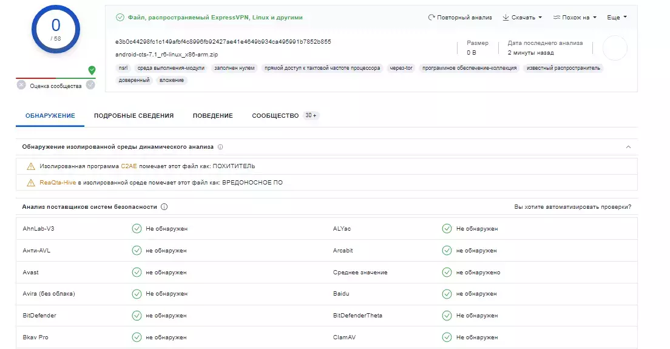Click the Bkav Pro vendor name

[x=35, y=337]
